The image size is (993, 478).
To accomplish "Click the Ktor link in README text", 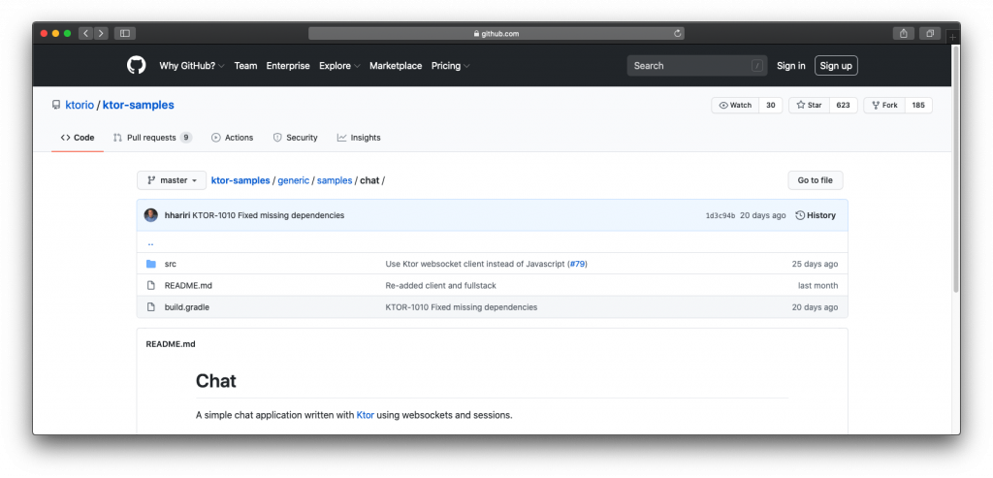I will (x=366, y=415).
